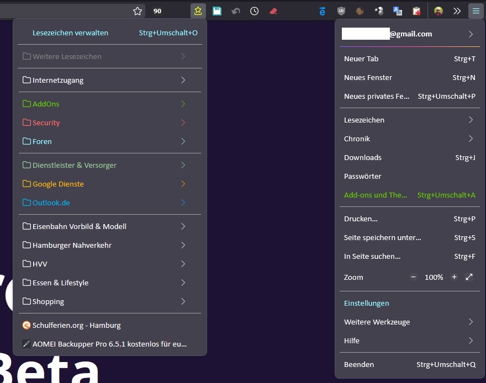Close the hamburger application menu button
Image resolution: width=486 pixels, height=383 pixels.
pos(476,11)
